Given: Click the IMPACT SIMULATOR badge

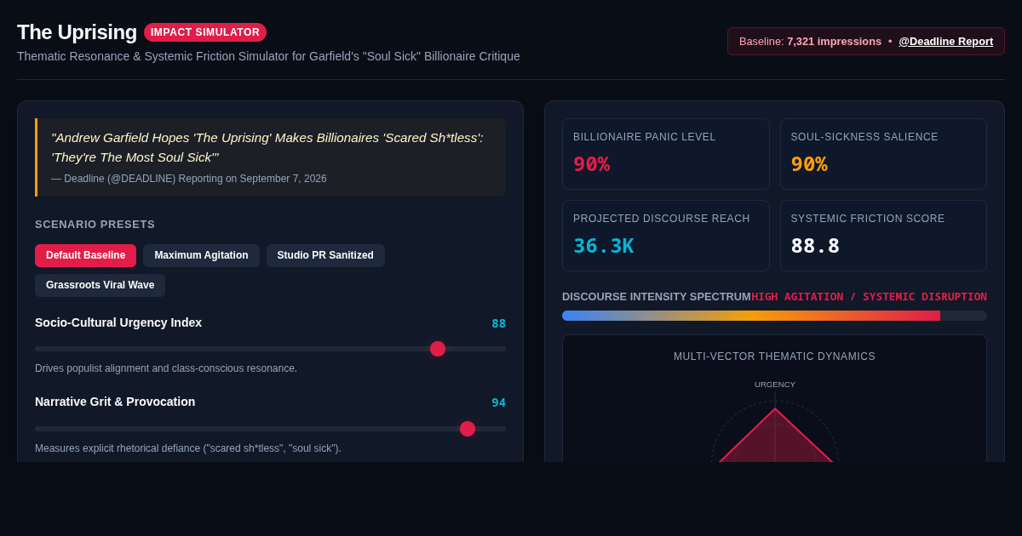Looking at the screenshot, I should (x=205, y=32).
